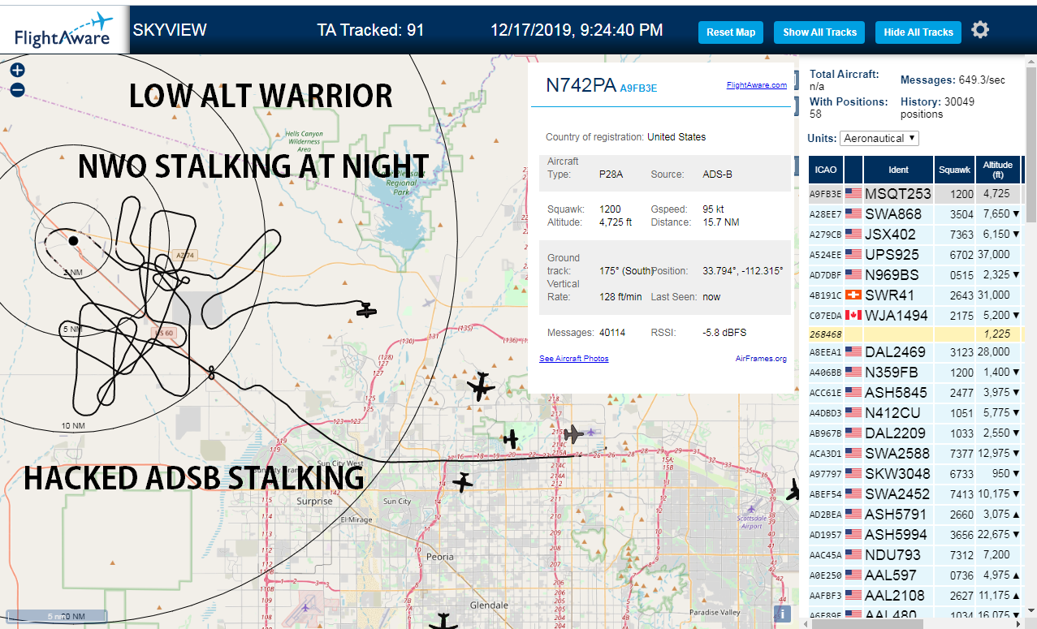Image resolution: width=1037 pixels, height=629 pixels.
Task: Click the FlightAware logo
Action: click(x=64, y=29)
